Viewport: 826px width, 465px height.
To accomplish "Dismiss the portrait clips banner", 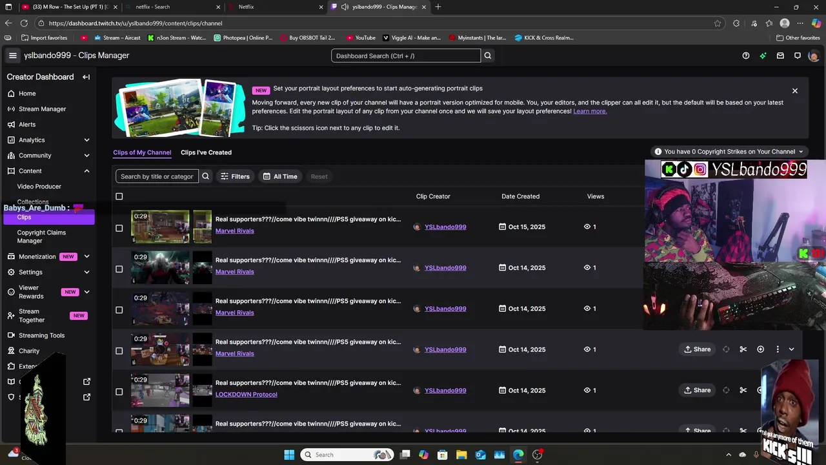I will click(795, 91).
